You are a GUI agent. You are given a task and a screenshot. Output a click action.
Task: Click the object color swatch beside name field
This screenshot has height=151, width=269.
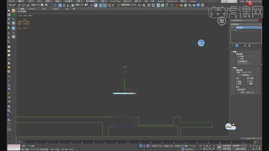[x=260, y=20]
